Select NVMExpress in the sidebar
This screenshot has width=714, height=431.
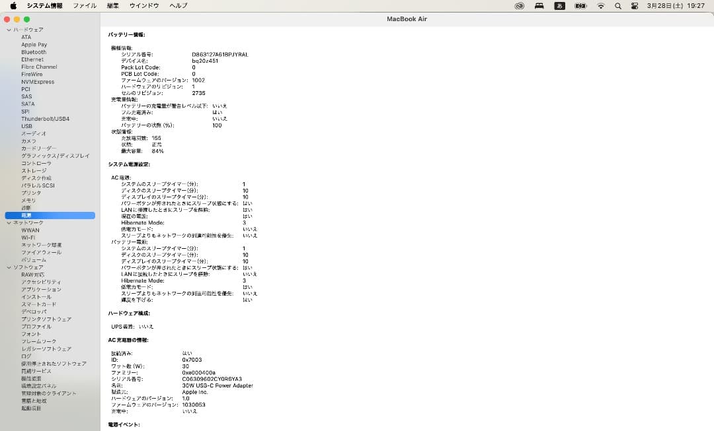pyautogui.click(x=38, y=82)
